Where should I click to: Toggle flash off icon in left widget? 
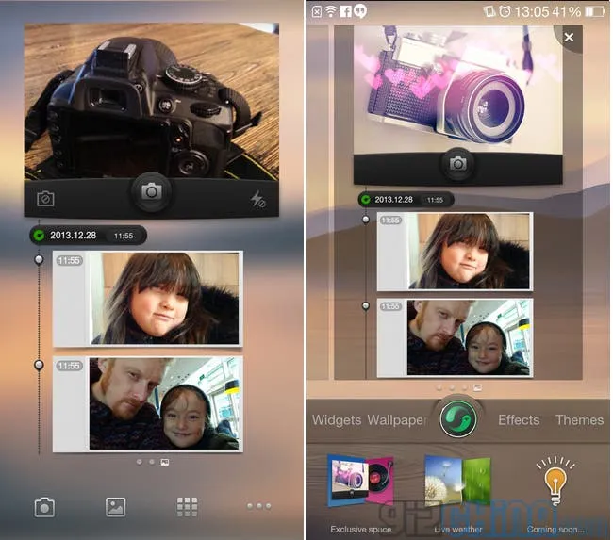pos(258,199)
